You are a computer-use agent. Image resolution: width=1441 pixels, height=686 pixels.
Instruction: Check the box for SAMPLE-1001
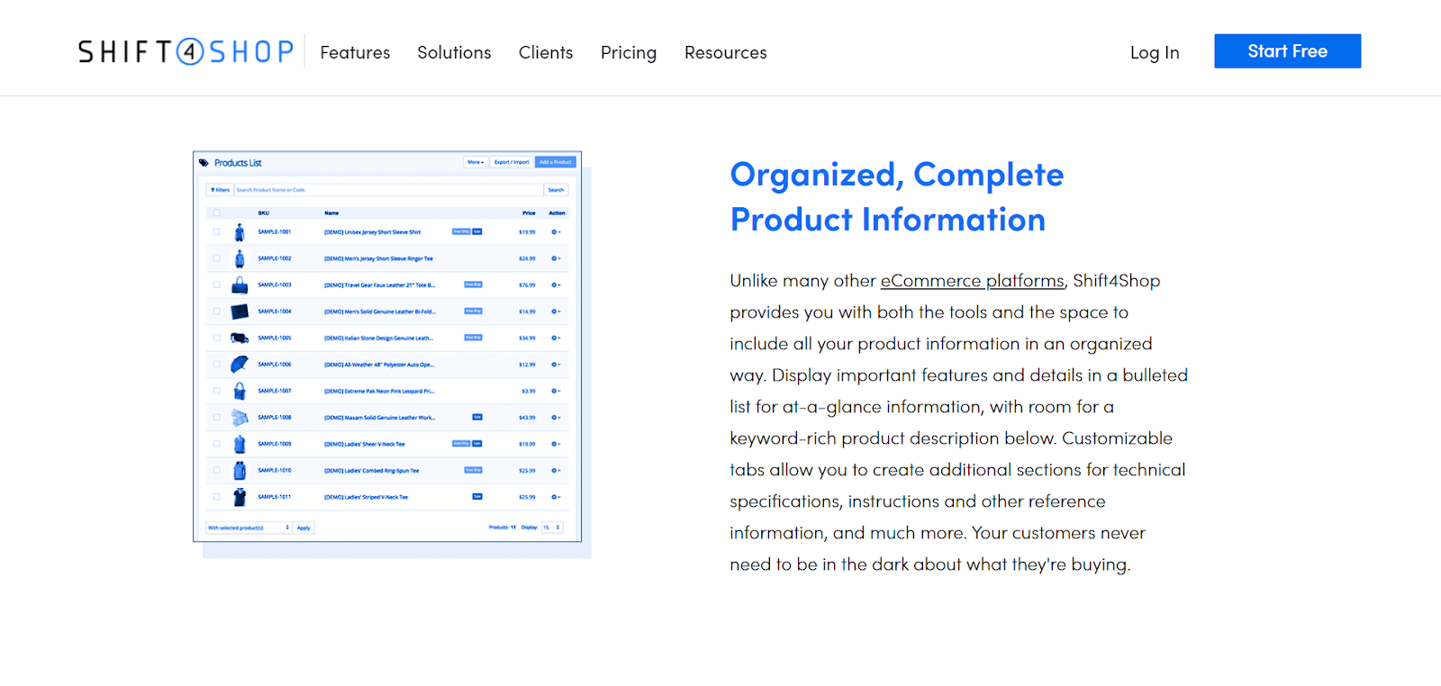tap(216, 232)
